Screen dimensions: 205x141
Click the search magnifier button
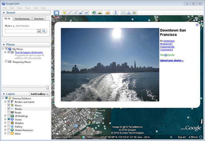click(44, 31)
